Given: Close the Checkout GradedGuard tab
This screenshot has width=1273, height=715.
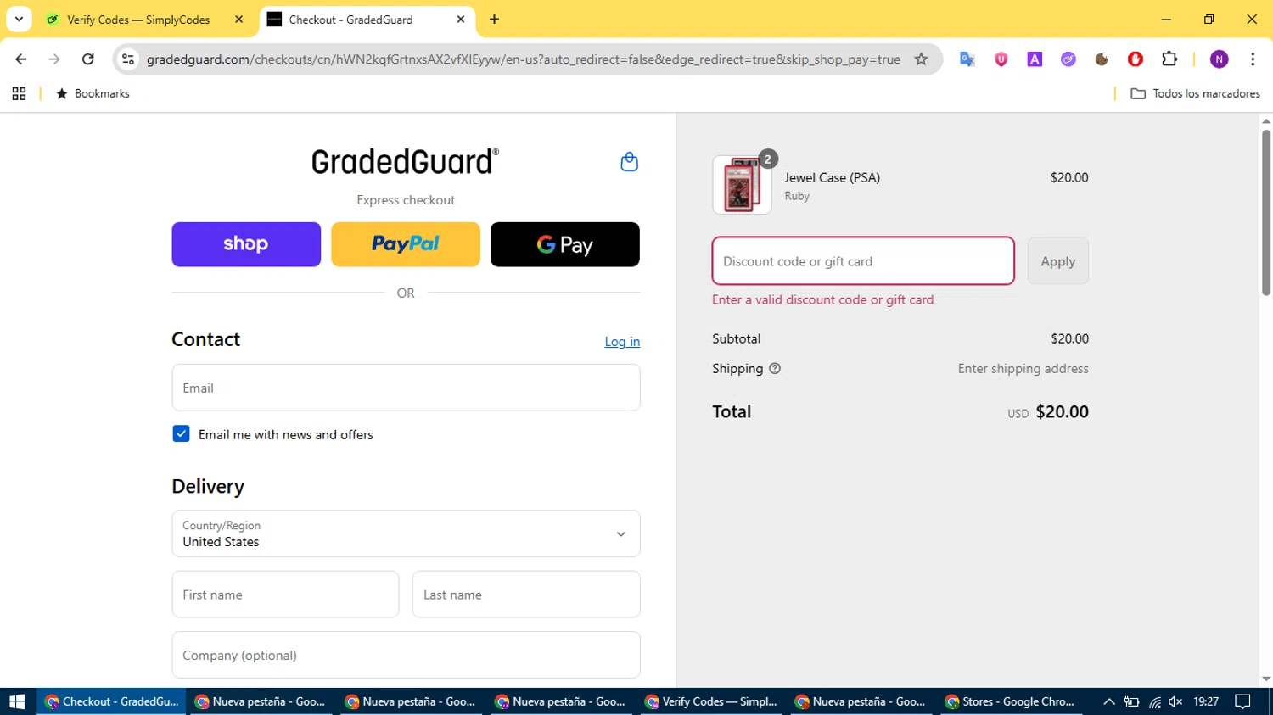Looking at the screenshot, I should 461,20.
